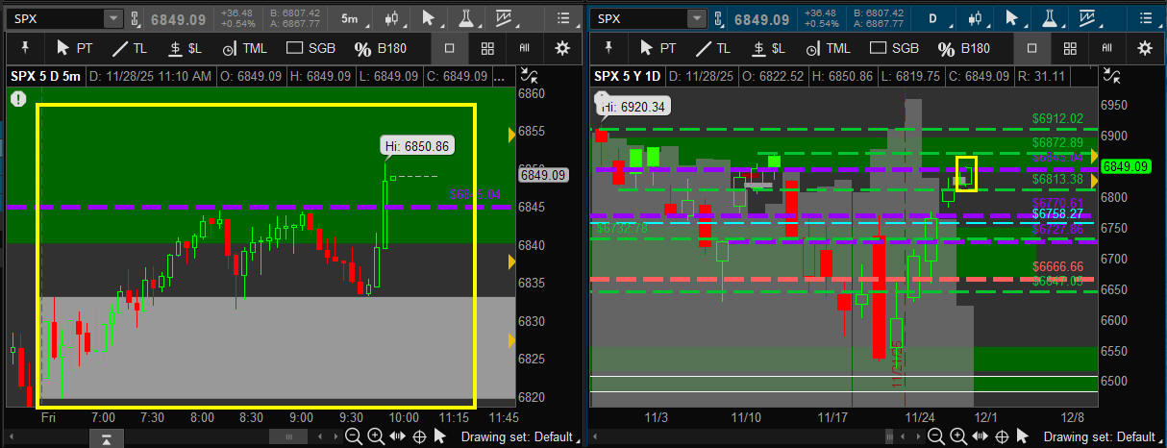Click the All button in right chart toolbar
The width and height of the screenshot is (1167, 448).
coord(1107,48)
